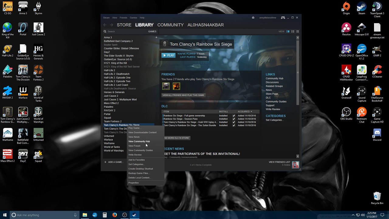Click Add a Game at bottom left

tap(114, 162)
